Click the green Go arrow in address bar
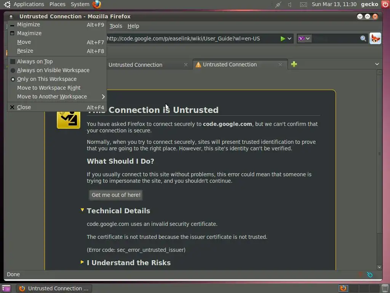This screenshot has width=390, height=293. (x=283, y=39)
